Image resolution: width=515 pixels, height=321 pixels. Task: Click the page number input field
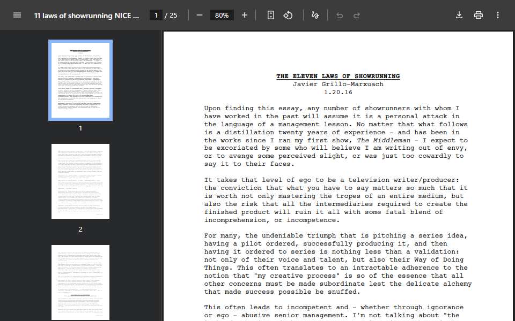point(156,15)
